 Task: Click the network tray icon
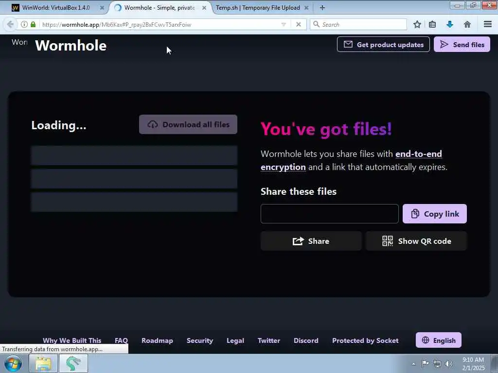pyautogui.click(x=437, y=364)
